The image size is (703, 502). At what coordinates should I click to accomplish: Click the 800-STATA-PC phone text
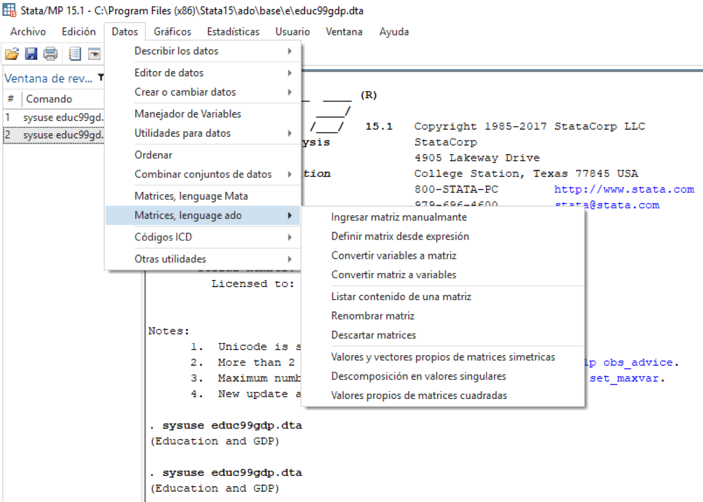pos(456,189)
